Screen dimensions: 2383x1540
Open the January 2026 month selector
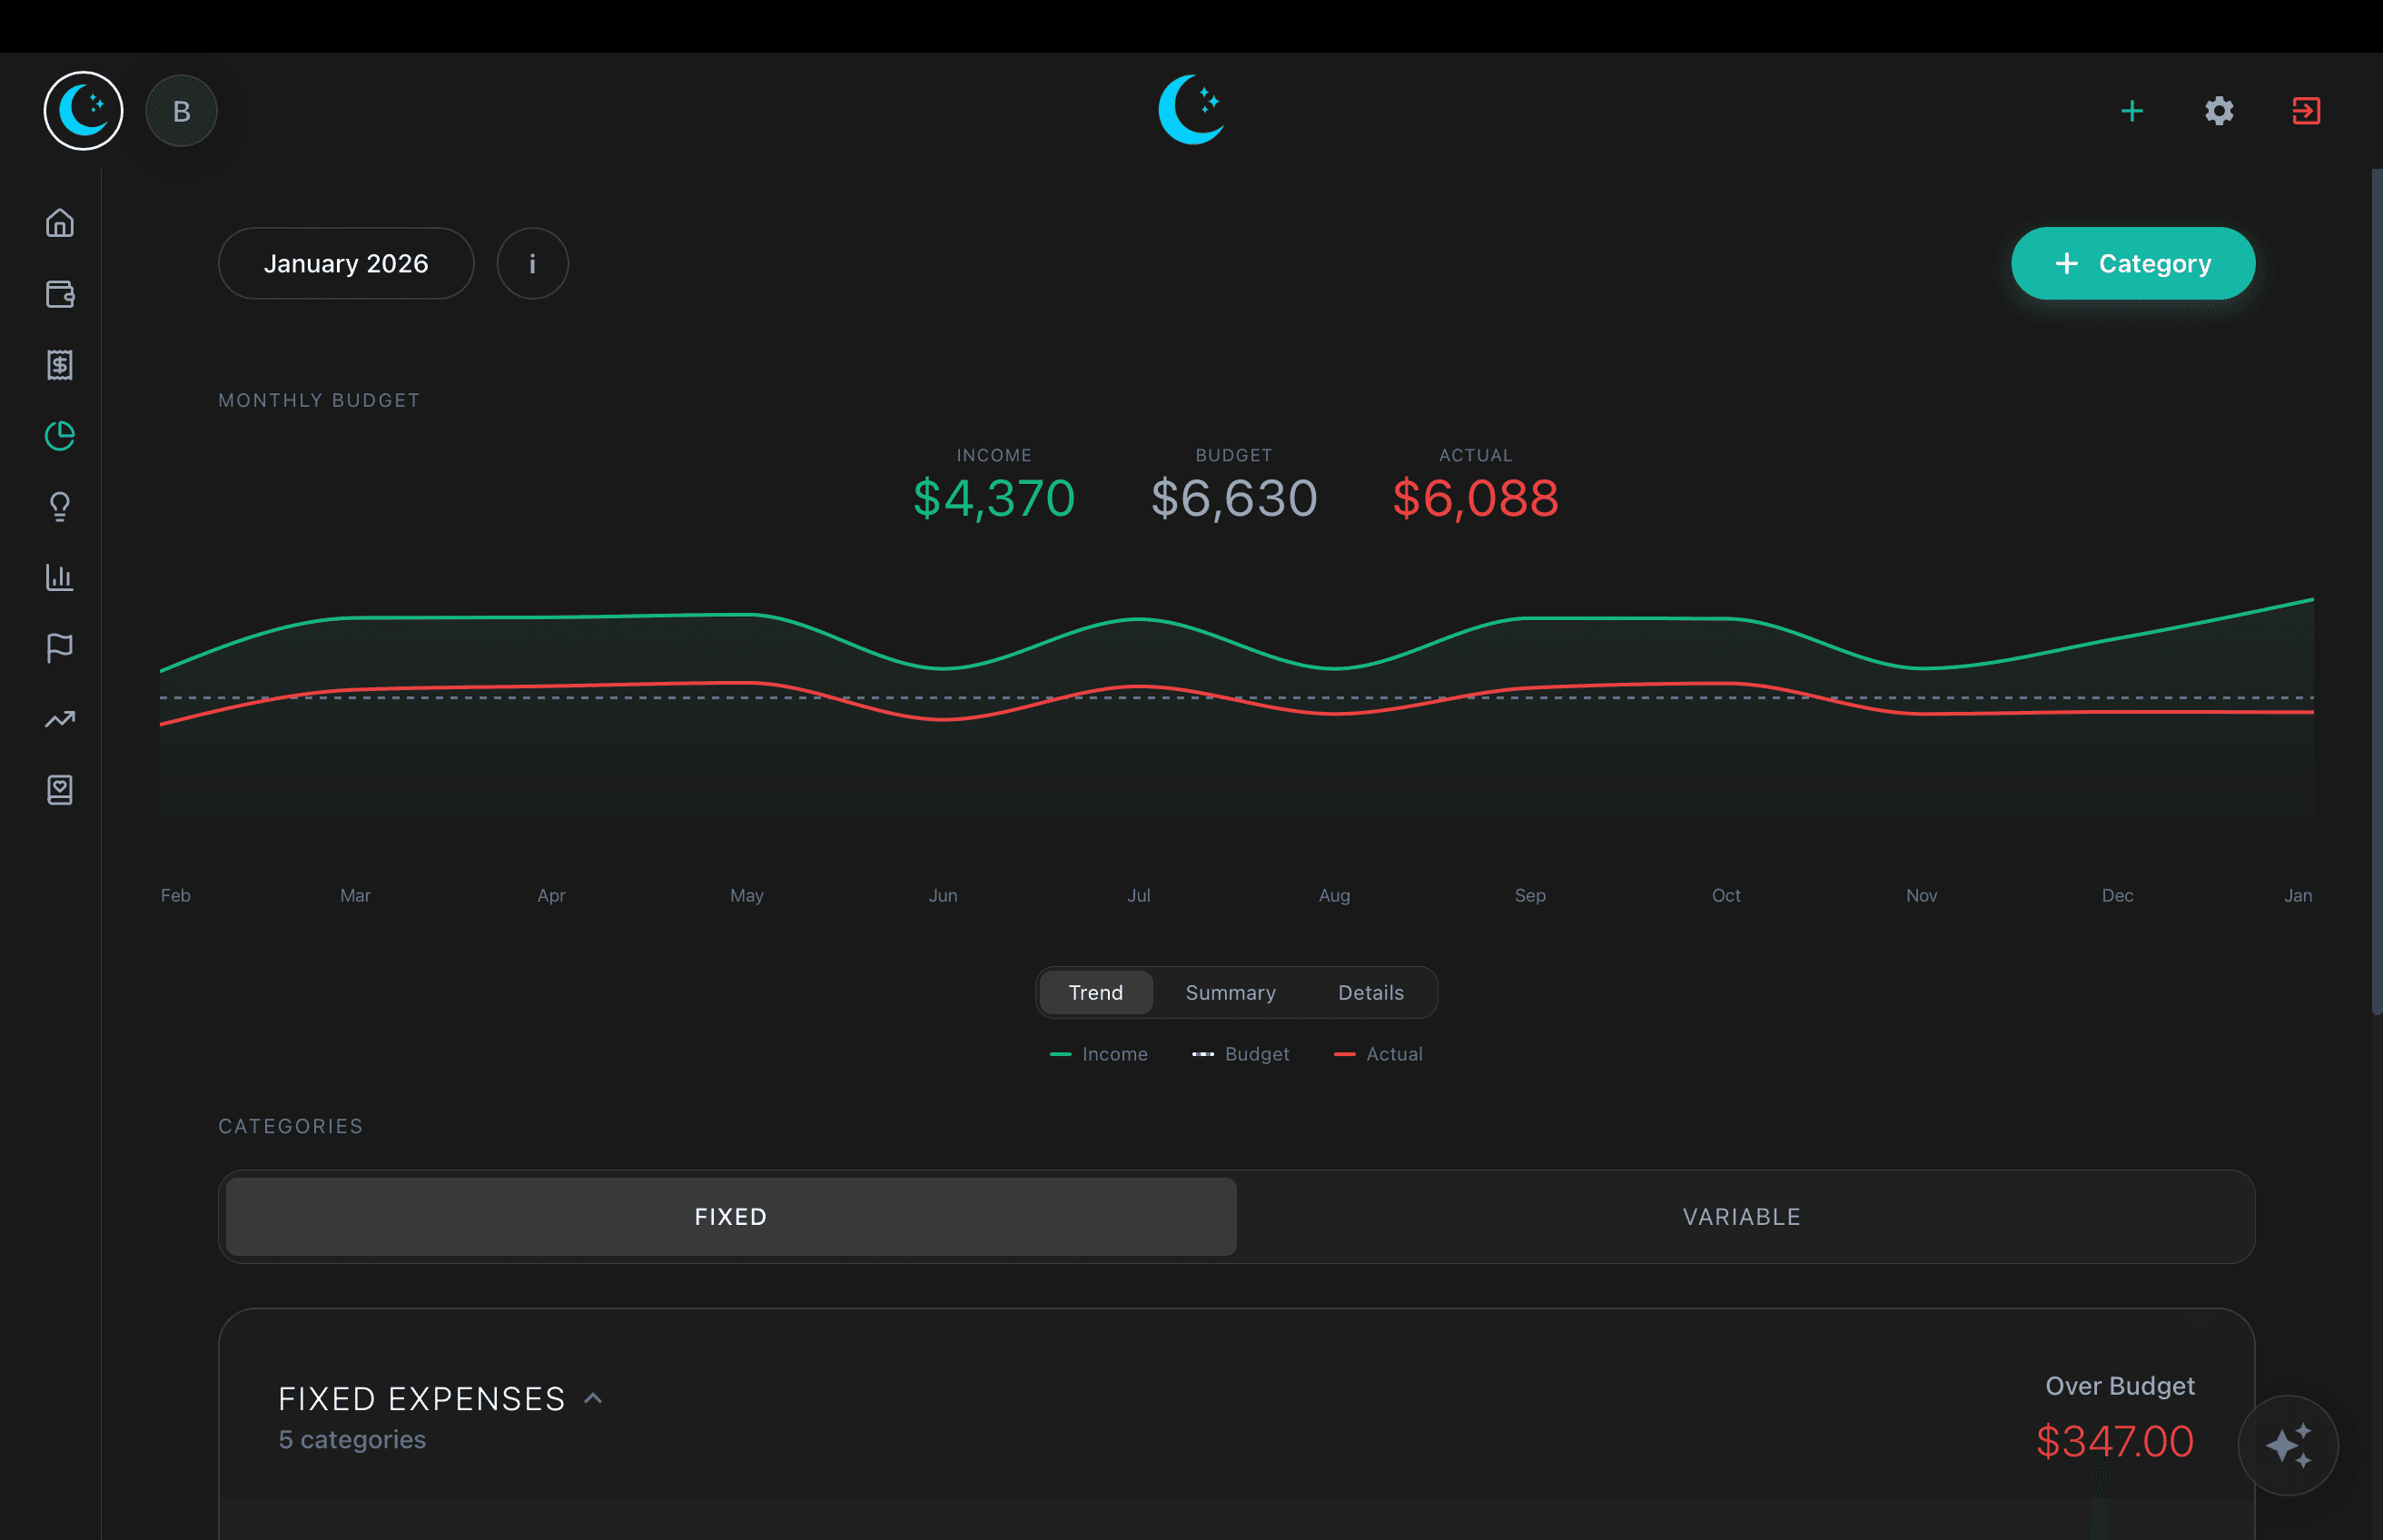[x=346, y=264]
